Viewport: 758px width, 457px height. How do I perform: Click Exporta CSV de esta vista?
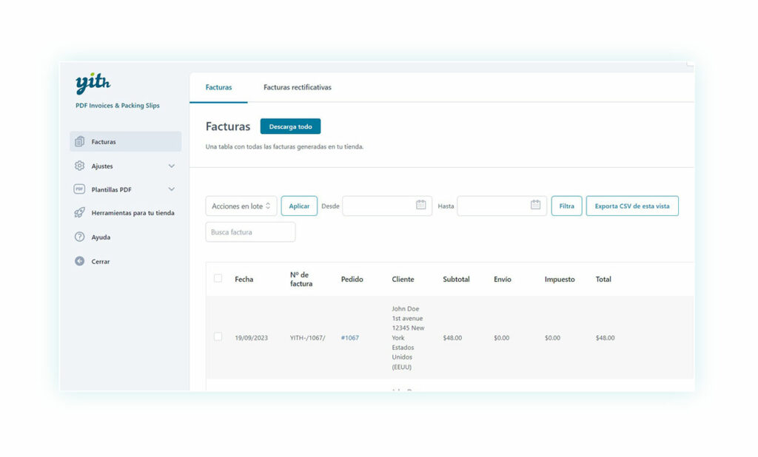coord(632,206)
